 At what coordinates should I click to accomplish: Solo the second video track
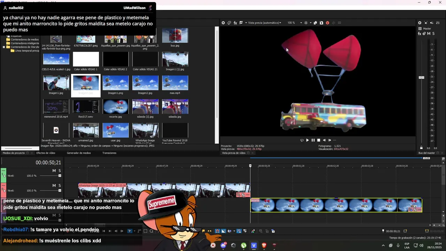point(60,185)
